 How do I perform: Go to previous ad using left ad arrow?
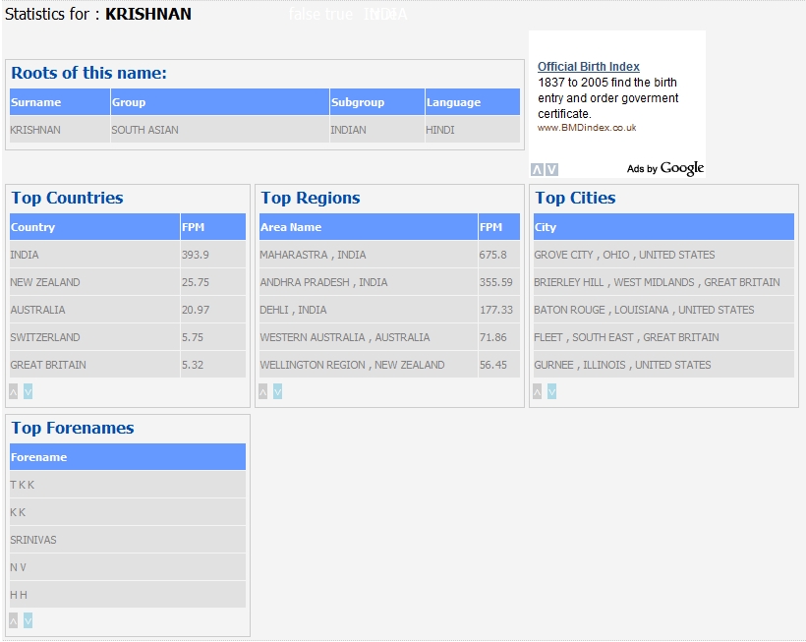[537, 169]
